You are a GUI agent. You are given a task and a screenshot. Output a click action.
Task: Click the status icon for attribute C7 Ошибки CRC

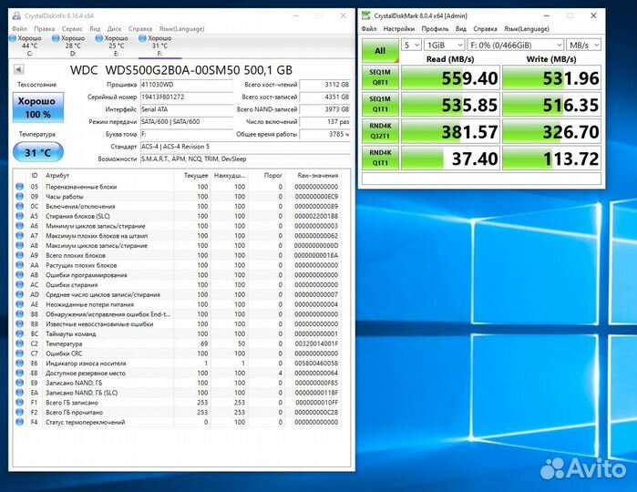click(19, 353)
